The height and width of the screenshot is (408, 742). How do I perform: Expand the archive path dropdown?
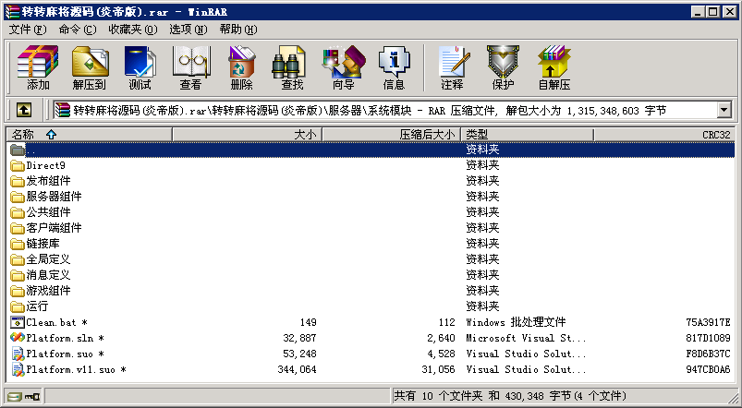pos(724,111)
